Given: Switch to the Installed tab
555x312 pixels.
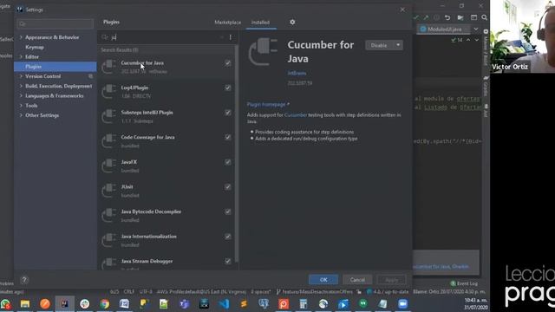Looking at the screenshot, I should tap(260, 23).
